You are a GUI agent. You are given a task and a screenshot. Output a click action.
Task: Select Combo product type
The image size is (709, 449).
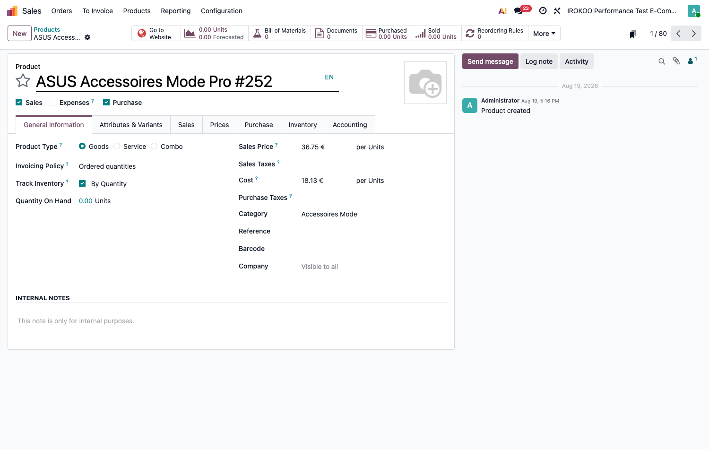(154, 147)
